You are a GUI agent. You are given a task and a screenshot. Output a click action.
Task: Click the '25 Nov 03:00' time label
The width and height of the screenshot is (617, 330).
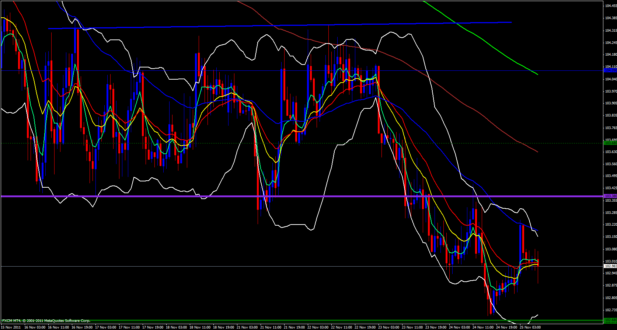[x=530, y=327]
